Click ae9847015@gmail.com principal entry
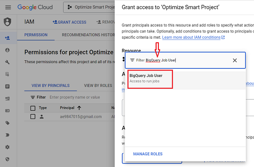This screenshot has height=167, width=254. click(x=81, y=117)
